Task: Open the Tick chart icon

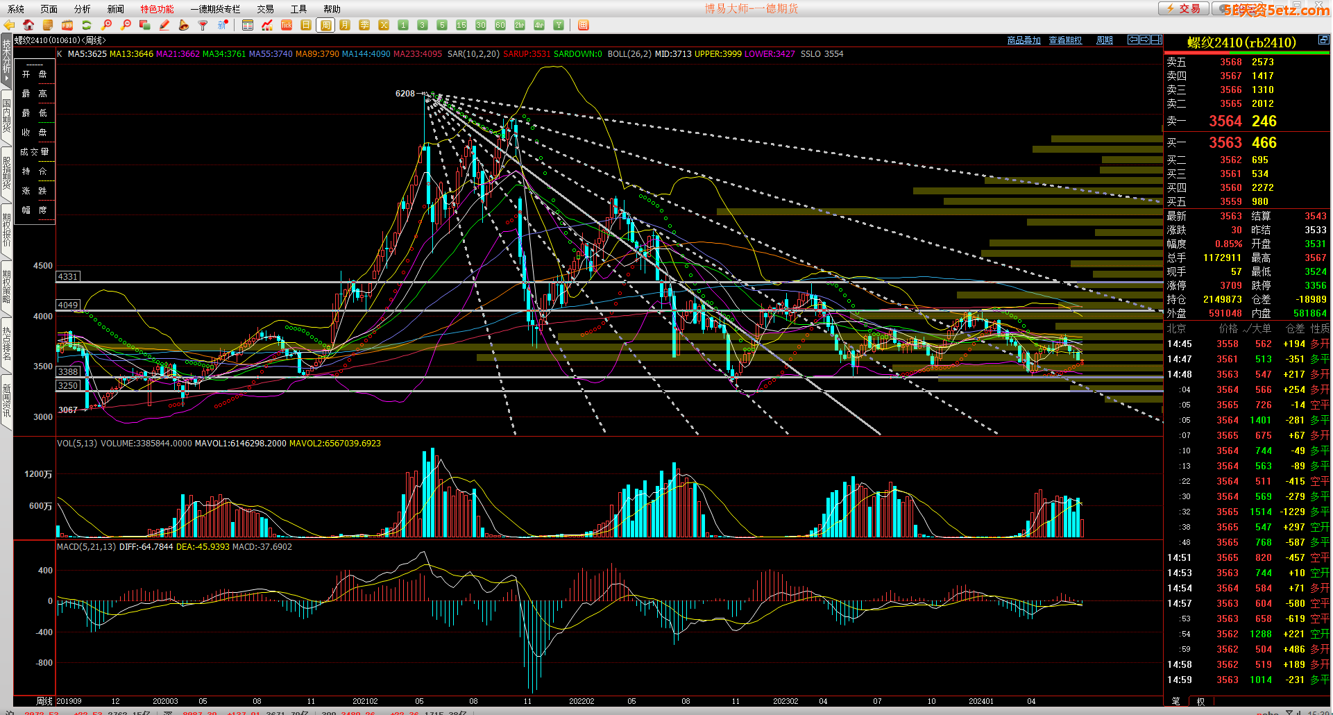Action: pyautogui.click(x=287, y=25)
